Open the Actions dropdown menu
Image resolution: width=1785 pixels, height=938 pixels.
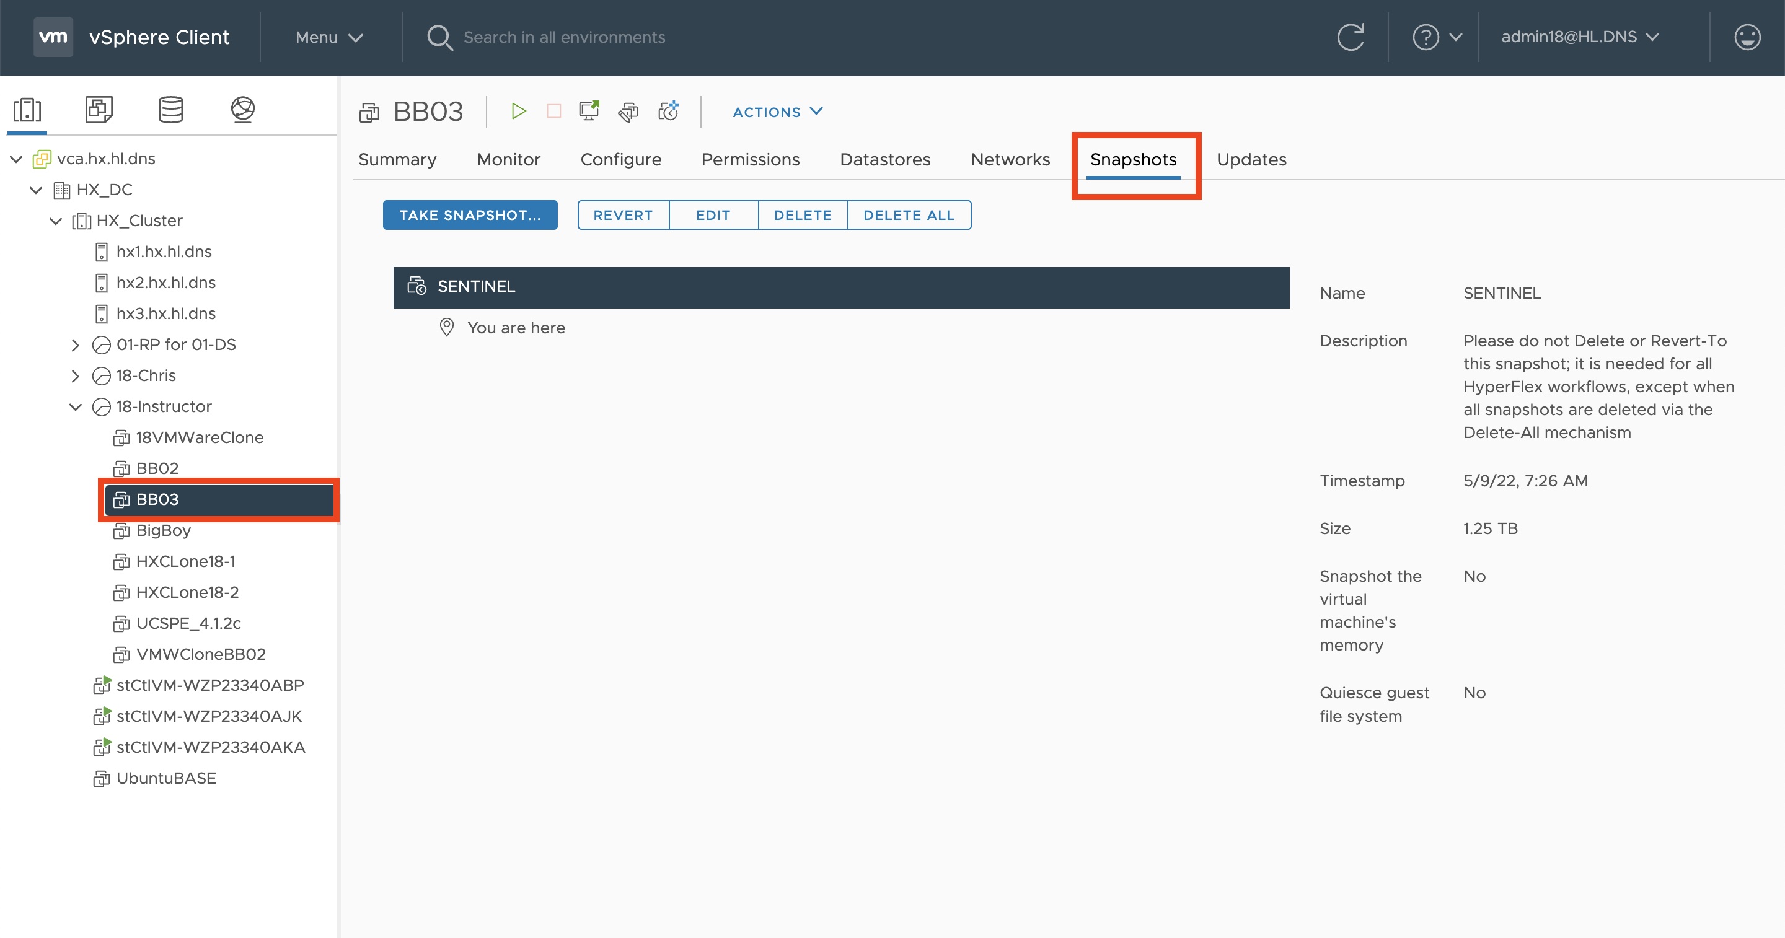[x=776, y=112]
